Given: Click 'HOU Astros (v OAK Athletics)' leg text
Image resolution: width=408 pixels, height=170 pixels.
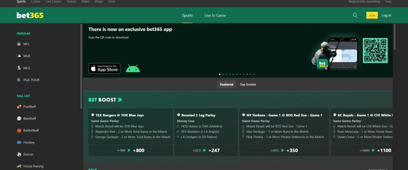Looking at the screenshot, I should [202, 126].
